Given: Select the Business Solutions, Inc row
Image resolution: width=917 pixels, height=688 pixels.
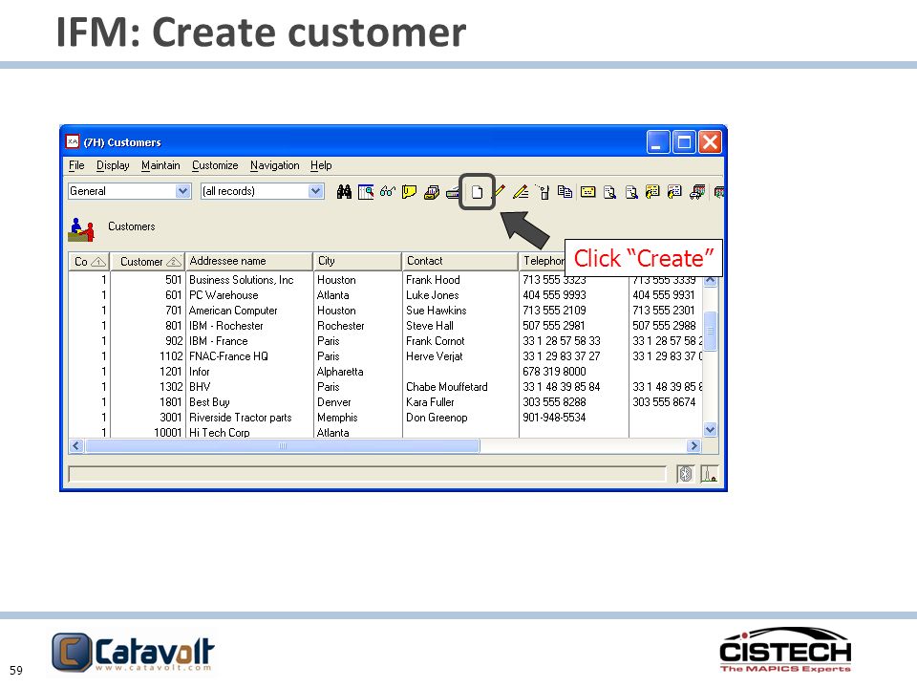Looking at the screenshot, I should coord(385,280).
